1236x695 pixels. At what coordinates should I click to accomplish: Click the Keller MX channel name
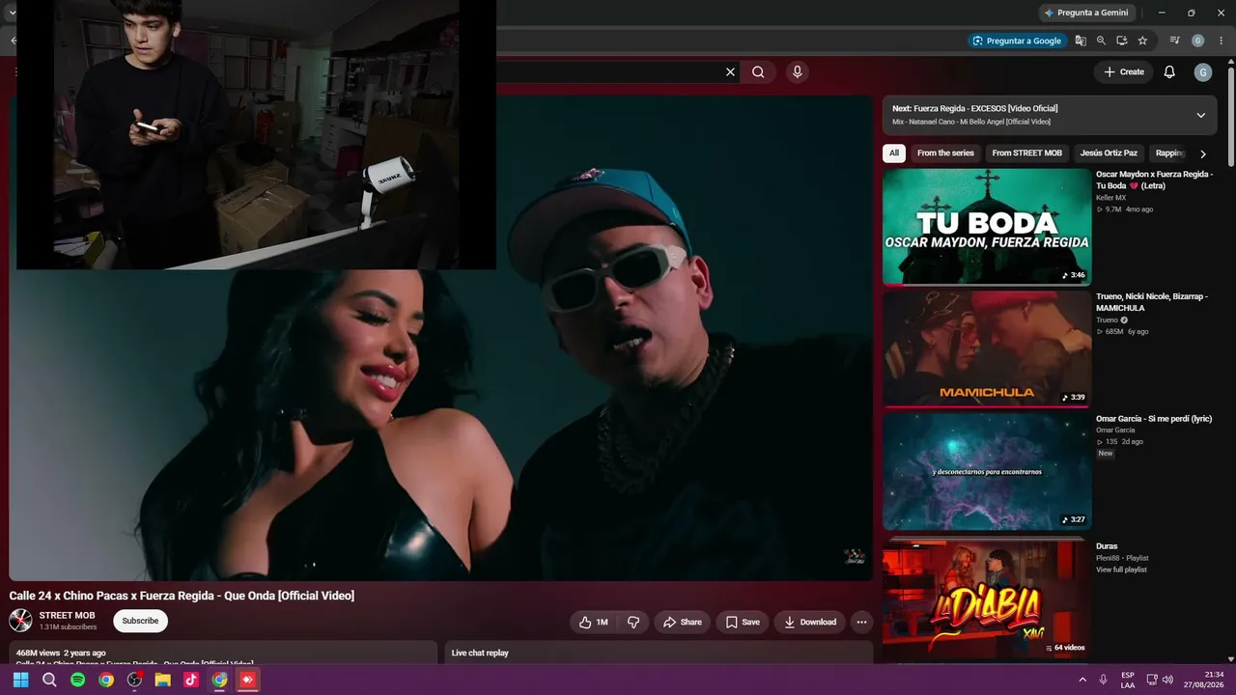(x=1110, y=198)
